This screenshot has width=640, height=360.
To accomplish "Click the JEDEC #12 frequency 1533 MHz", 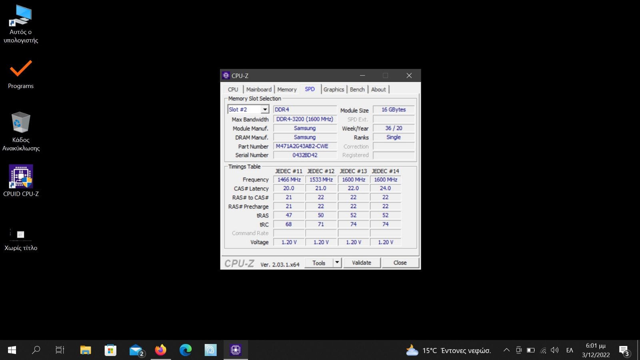I will (x=321, y=180).
